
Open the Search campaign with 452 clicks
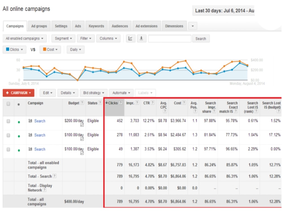click(x=40, y=121)
